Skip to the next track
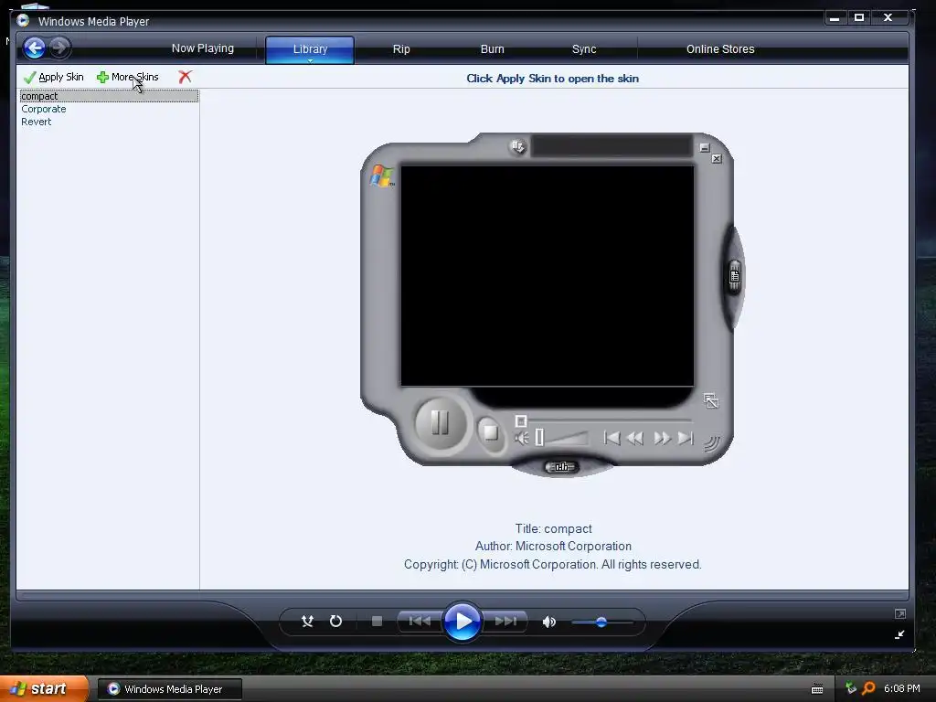This screenshot has width=936, height=702. point(505,622)
